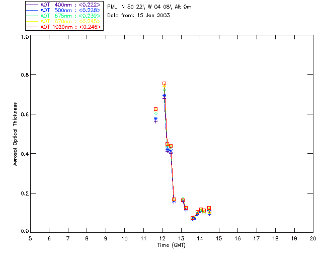
Task: Click the isolated purple plus marker near 0.56
Action: (x=155, y=122)
